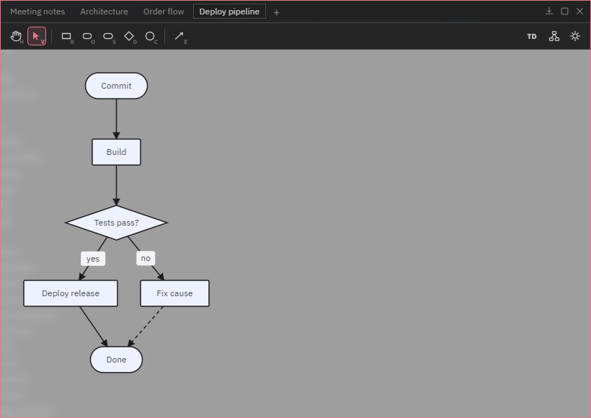591x418 pixels.
Task: Close the diagram window
Action: point(579,12)
